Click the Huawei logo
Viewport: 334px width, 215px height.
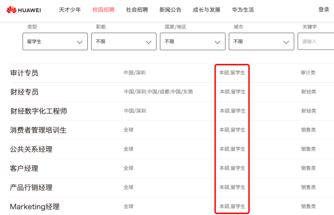tap(23, 10)
